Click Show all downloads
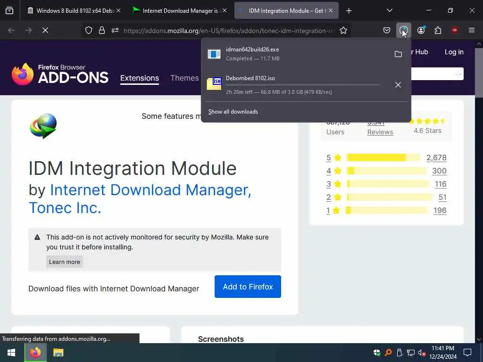 pos(233,111)
